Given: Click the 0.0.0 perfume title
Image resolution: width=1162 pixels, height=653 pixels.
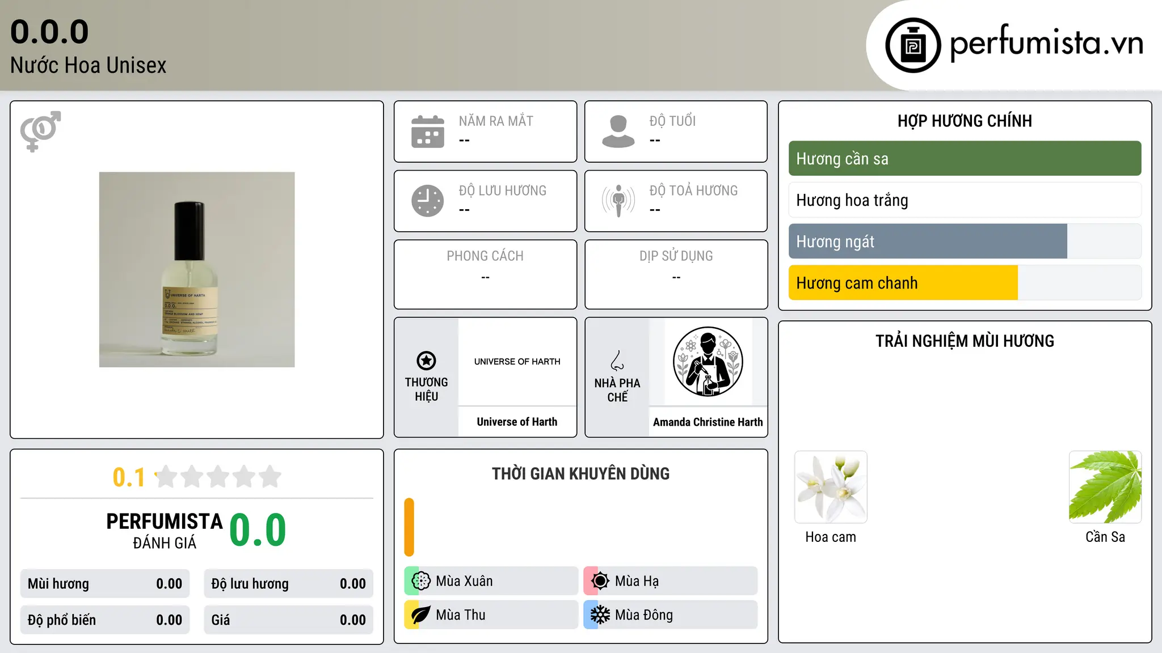Looking at the screenshot, I should [49, 32].
